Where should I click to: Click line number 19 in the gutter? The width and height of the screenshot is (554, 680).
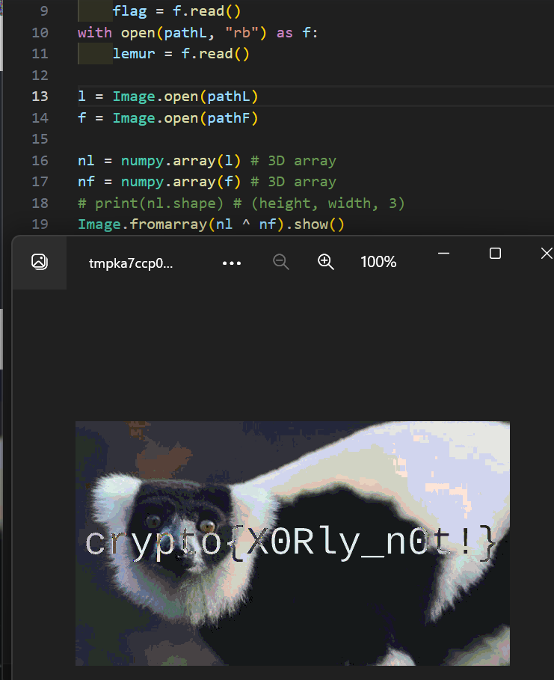40,224
